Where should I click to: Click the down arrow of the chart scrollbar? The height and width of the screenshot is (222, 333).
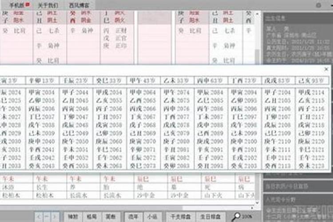257,203
